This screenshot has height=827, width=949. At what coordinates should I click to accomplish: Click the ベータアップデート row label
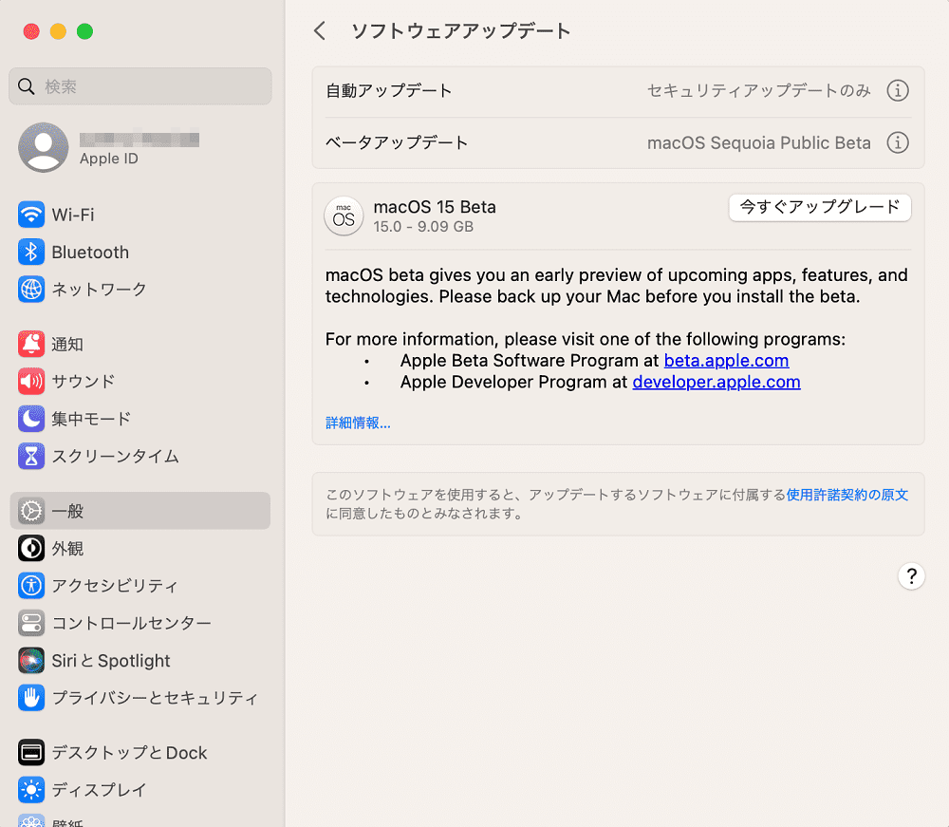tap(397, 142)
